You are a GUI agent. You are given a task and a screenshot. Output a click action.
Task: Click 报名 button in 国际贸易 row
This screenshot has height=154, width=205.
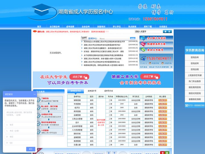[163, 133]
